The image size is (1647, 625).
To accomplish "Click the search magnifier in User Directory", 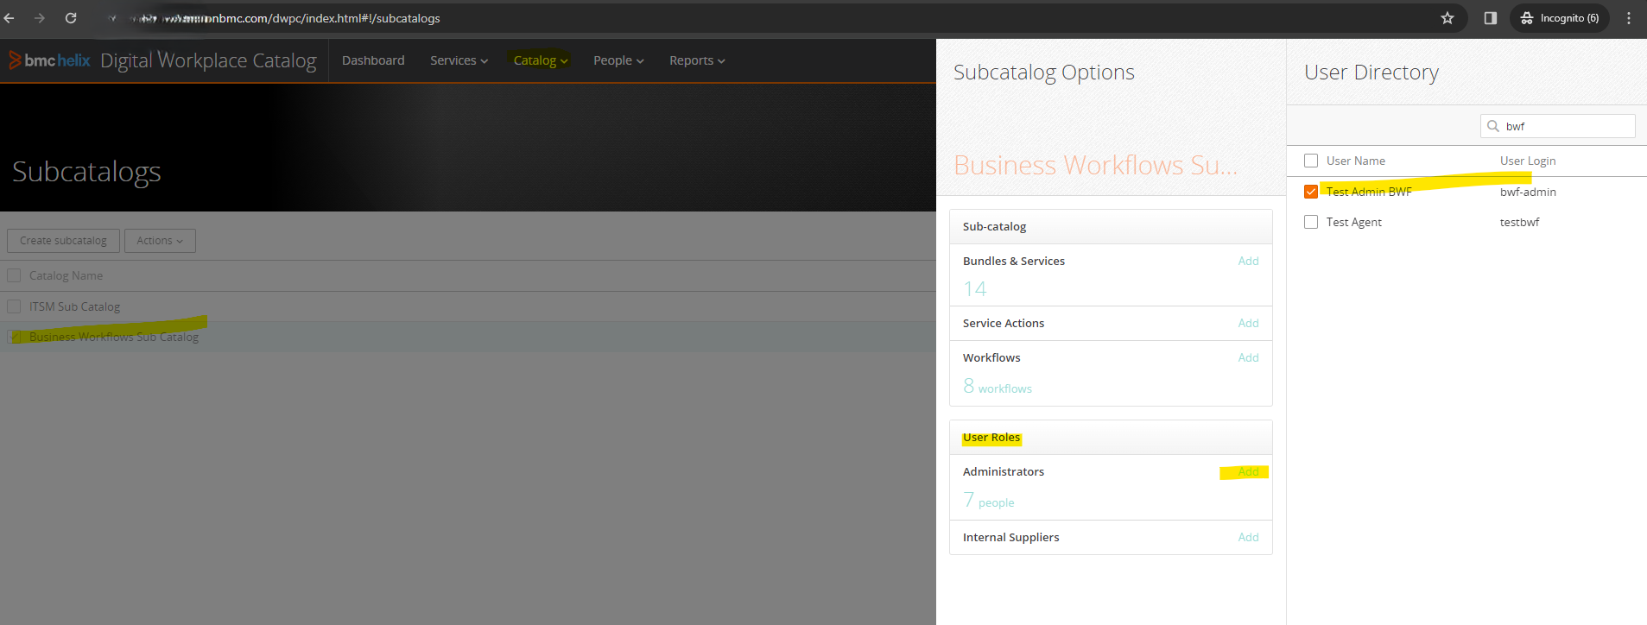I will point(1493,126).
